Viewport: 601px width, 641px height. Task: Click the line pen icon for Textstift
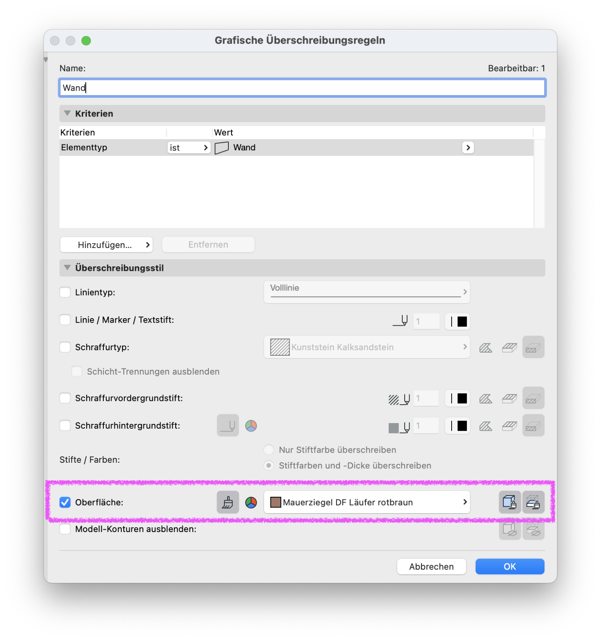click(x=400, y=321)
